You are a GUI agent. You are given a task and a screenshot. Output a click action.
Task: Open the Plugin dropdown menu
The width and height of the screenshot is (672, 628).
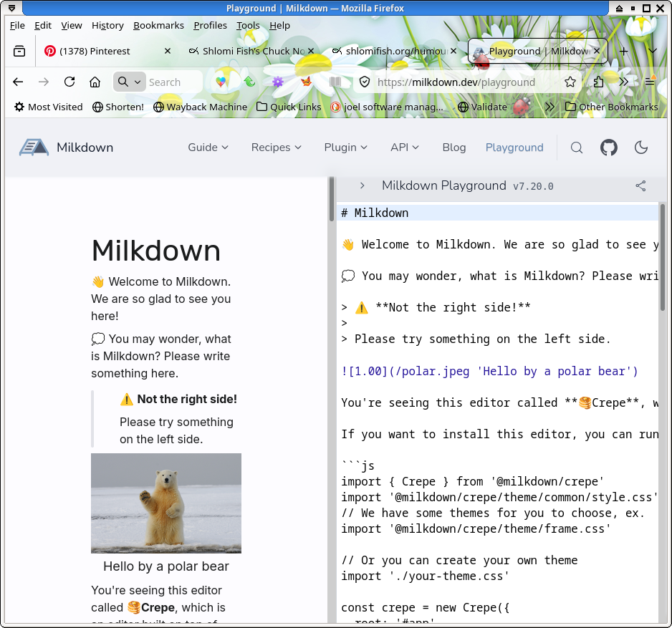pos(345,148)
